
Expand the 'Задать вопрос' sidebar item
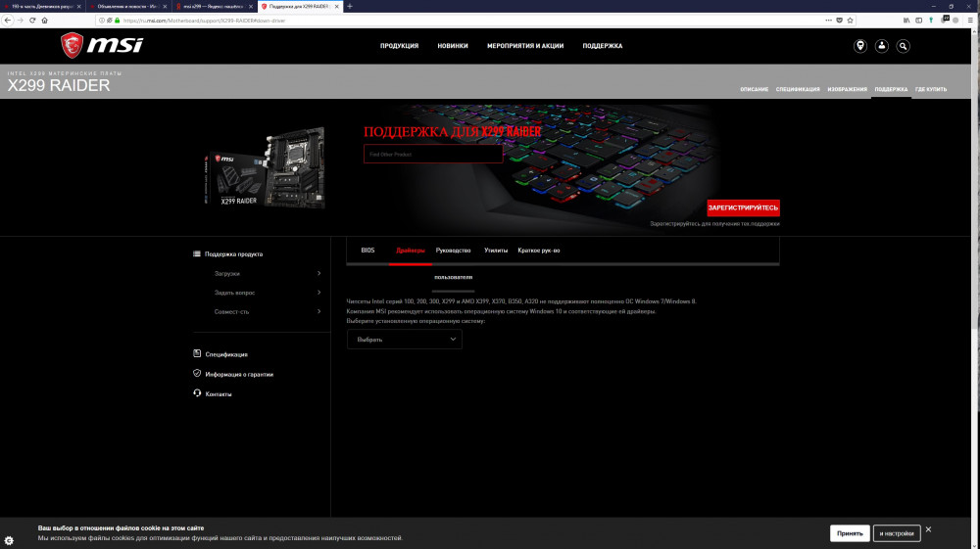[267, 293]
